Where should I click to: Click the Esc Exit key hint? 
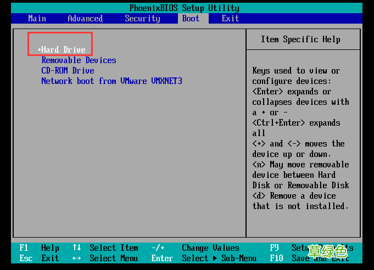point(40,258)
